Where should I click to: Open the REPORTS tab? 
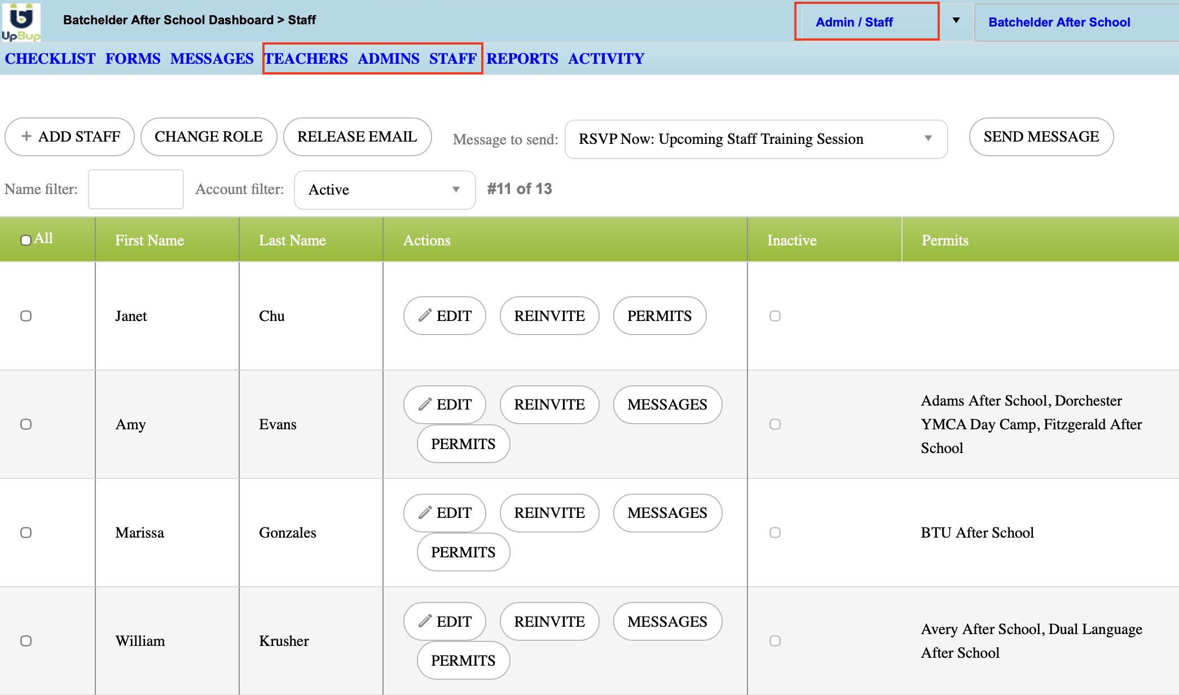522,59
